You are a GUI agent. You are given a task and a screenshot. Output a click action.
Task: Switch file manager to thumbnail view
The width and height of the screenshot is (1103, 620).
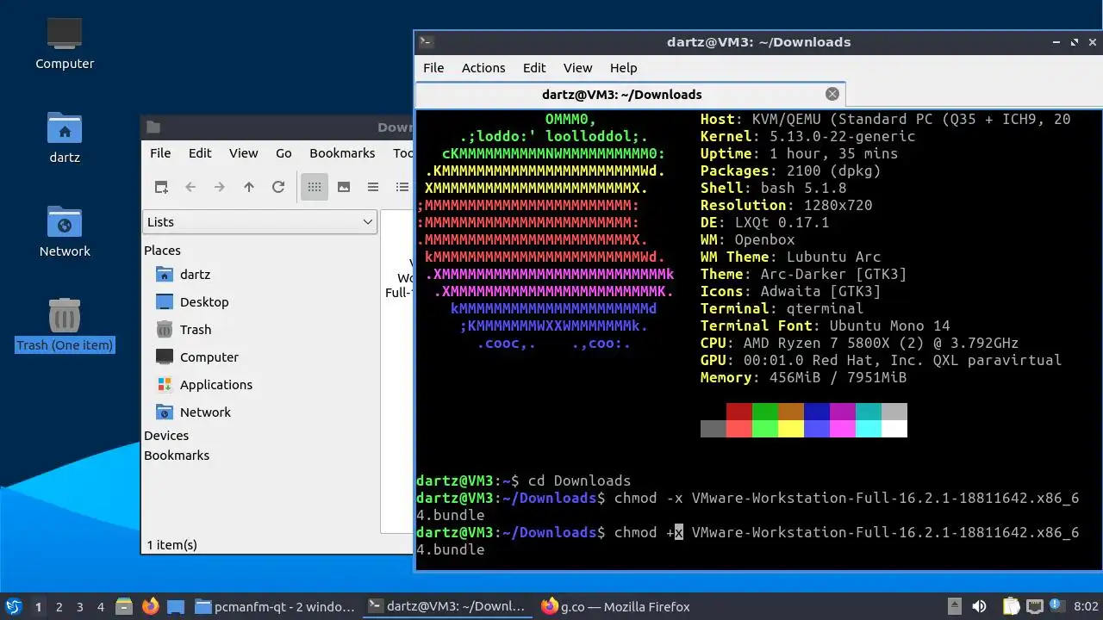coord(344,187)
